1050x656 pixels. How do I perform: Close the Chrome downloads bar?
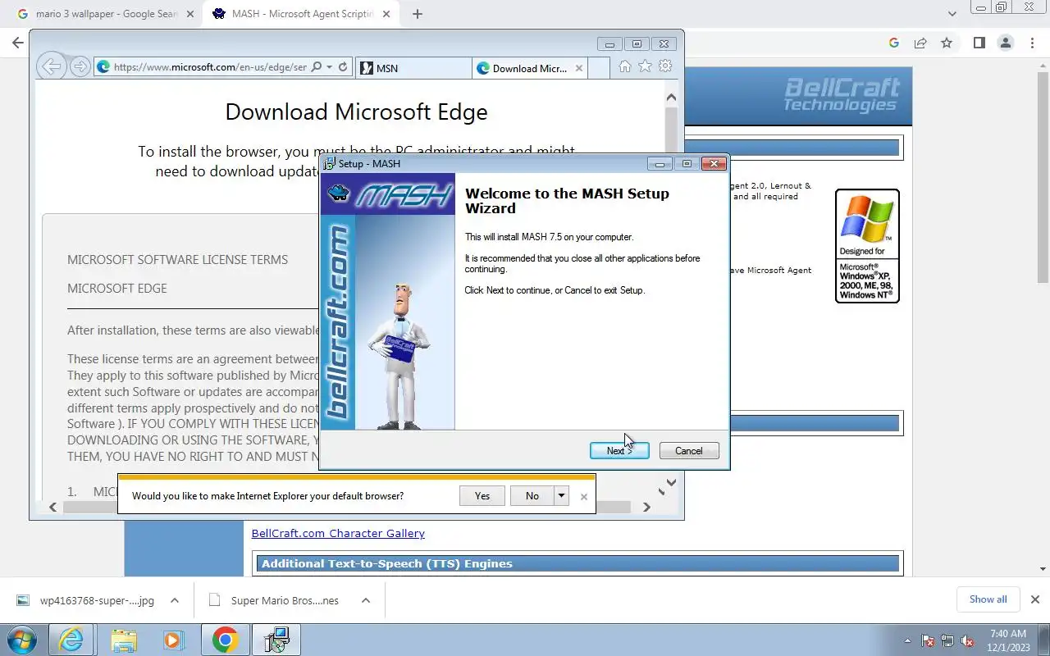(x=1034, y=599)
